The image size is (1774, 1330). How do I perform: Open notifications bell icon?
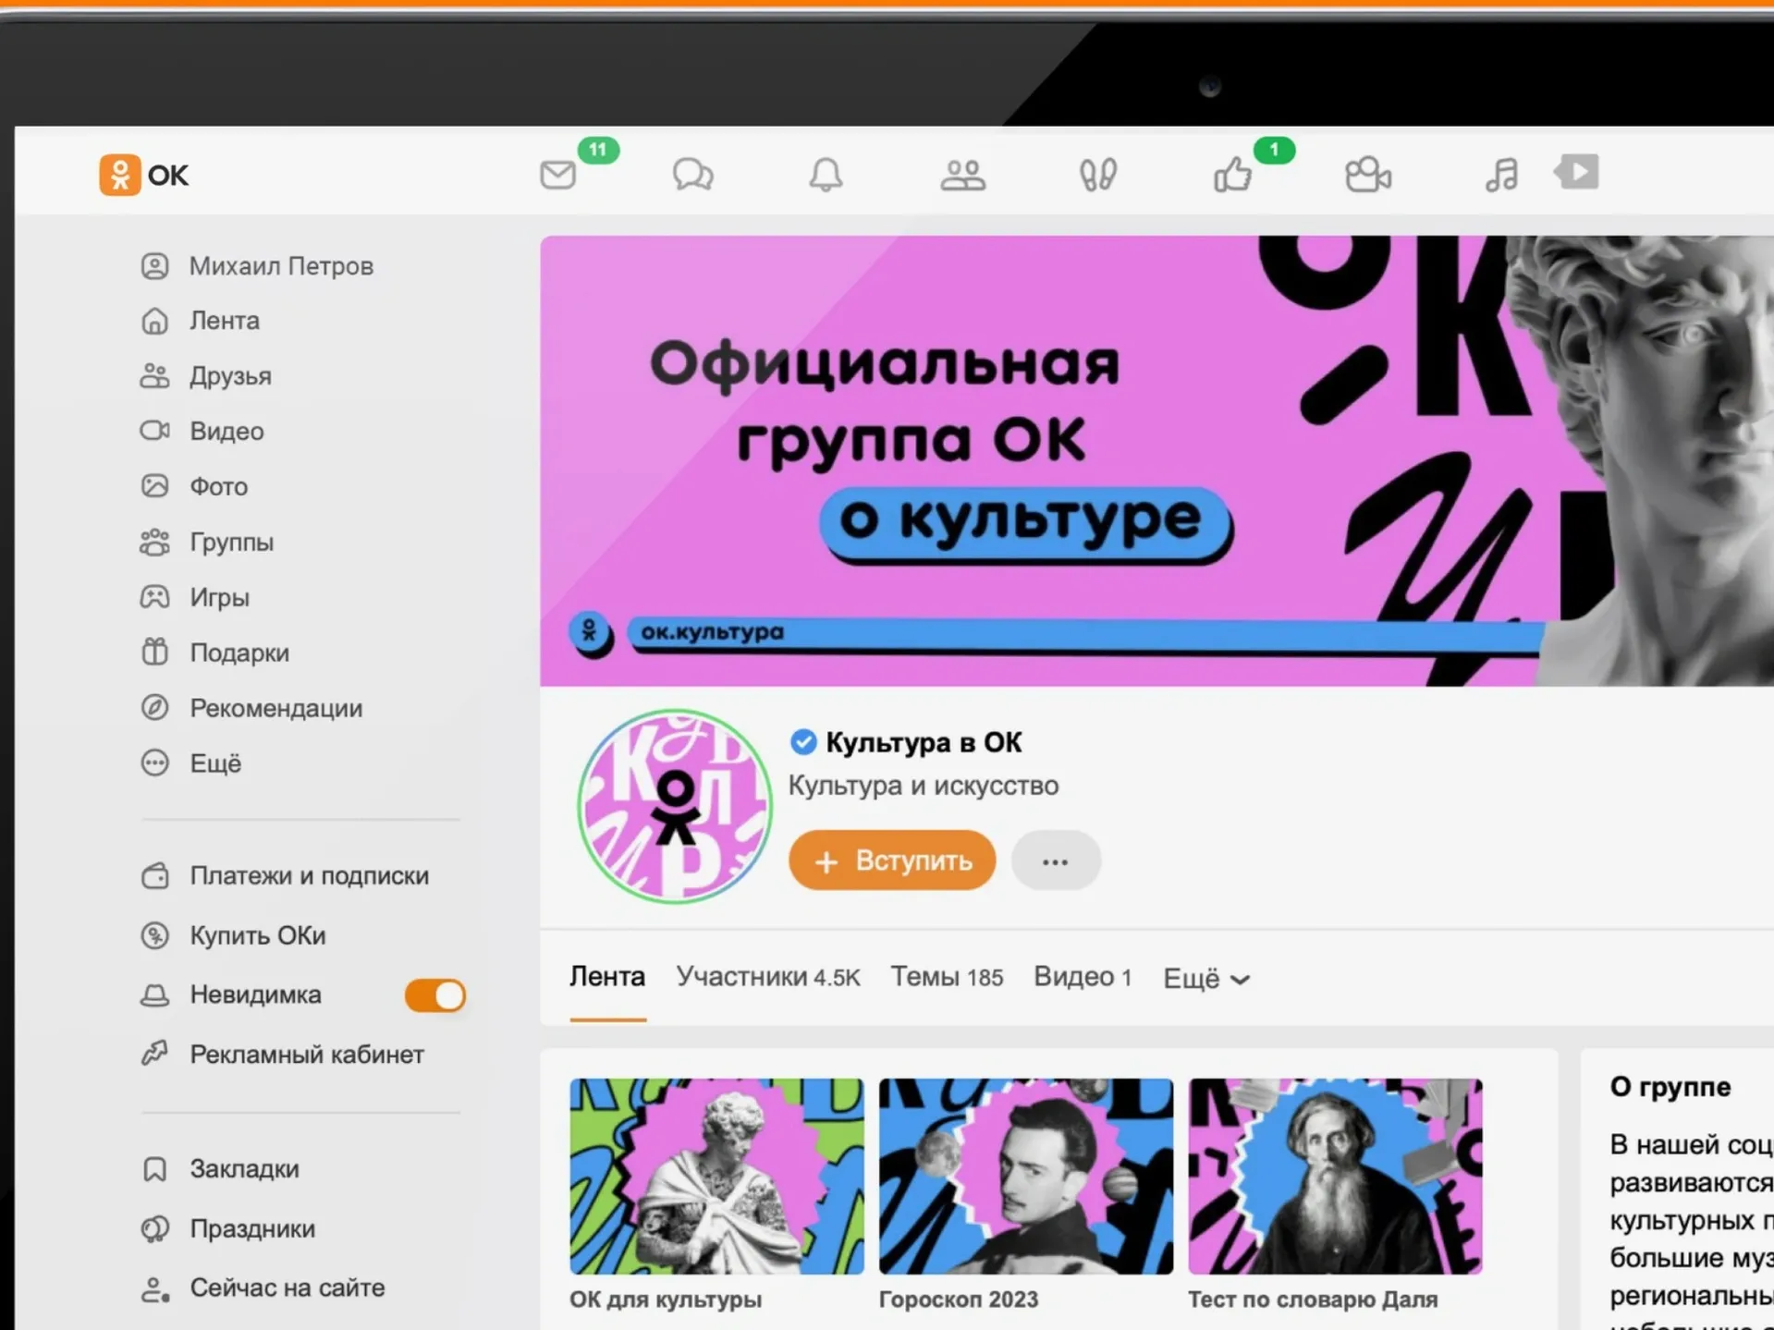[826, 174]
